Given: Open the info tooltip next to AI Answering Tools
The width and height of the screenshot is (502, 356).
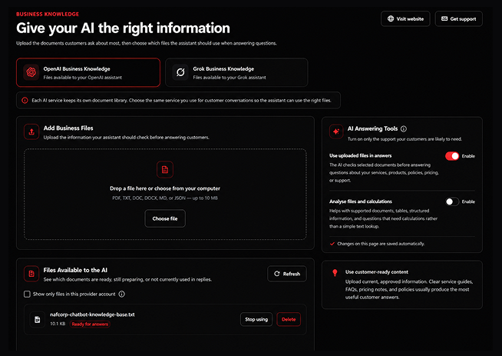Looking at the screenshot, I should tap(404, 128).
